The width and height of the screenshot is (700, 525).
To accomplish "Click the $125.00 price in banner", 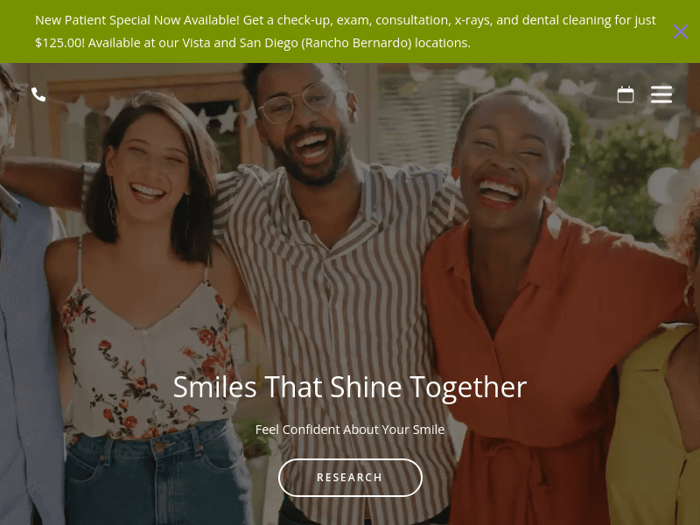I will 59,43.
